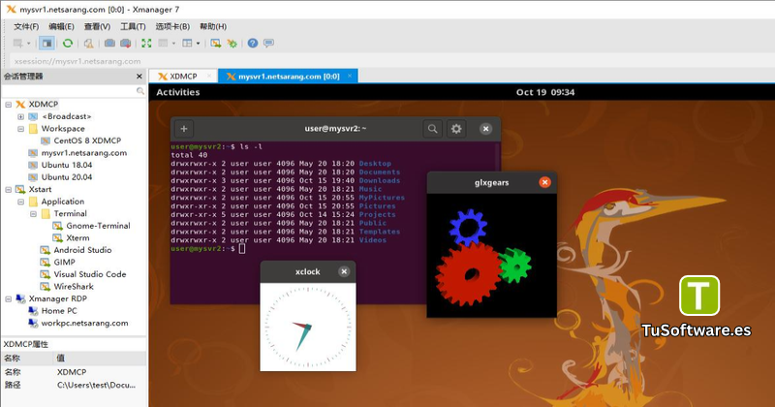
Task: Switch to the XDMCP tab
Action: 183,77
